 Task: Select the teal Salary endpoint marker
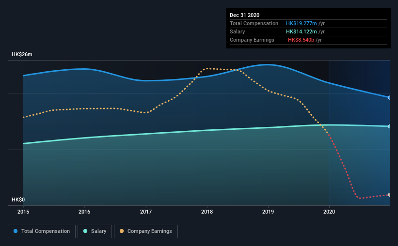tap(389, 126)
